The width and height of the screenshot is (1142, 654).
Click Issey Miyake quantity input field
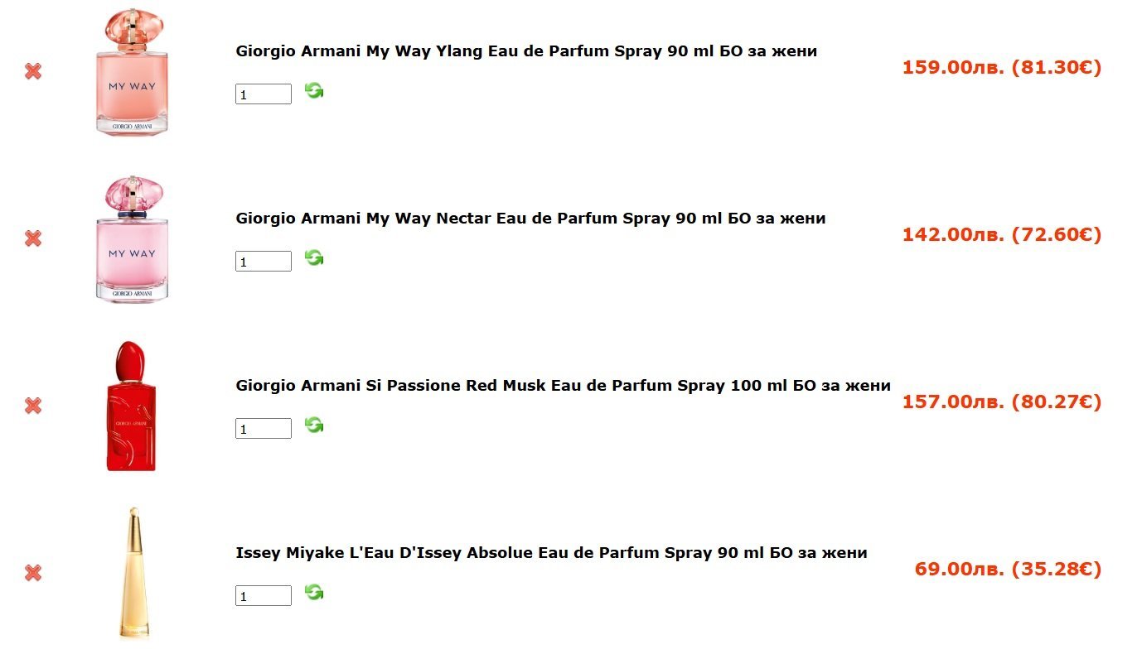(x=264, y=596)
